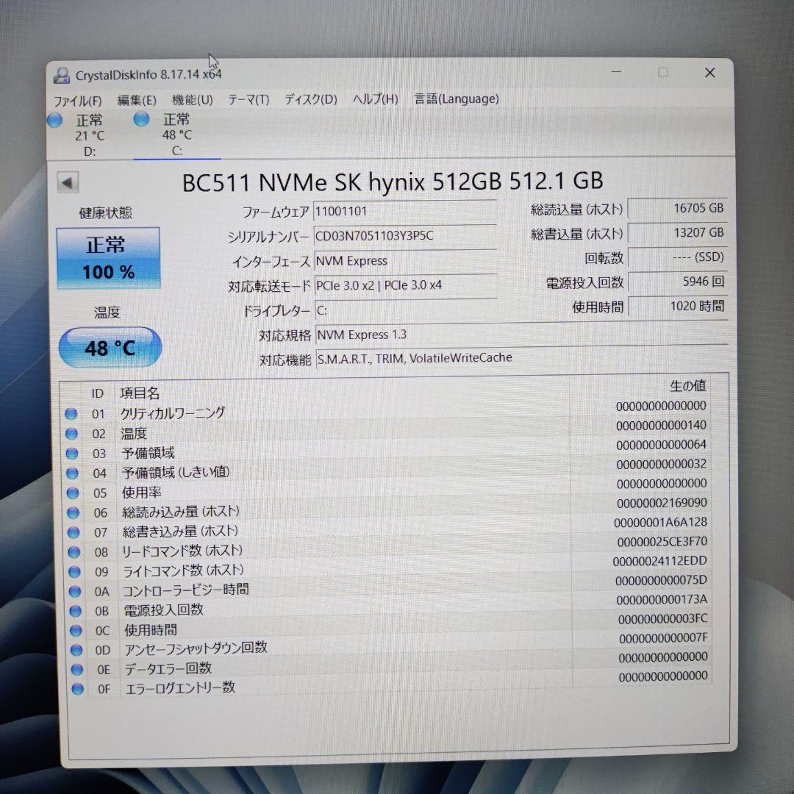
Task: Click the ID column header
Action: pyautogui.click(x=97, y=393)
